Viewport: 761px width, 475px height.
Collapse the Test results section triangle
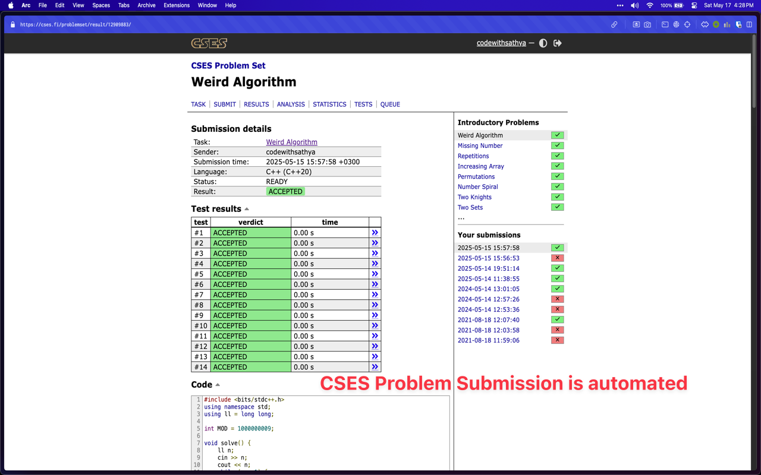(247, 209)
